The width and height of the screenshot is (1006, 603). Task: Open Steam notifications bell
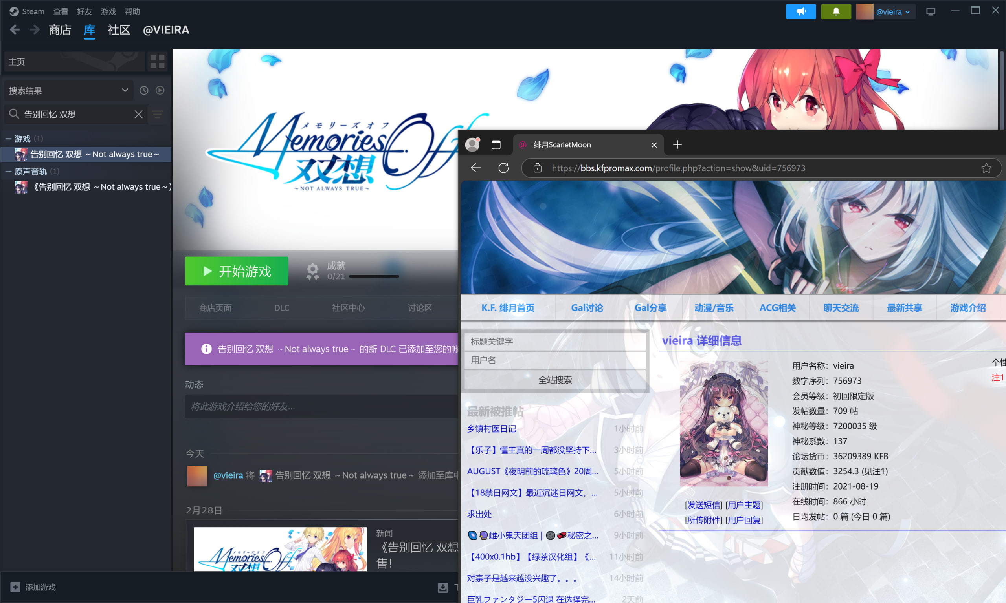coord(835,11)
